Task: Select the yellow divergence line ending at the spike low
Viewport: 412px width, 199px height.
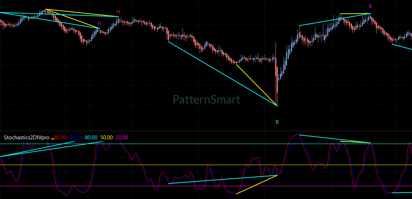Action: (x=257, y=85)
